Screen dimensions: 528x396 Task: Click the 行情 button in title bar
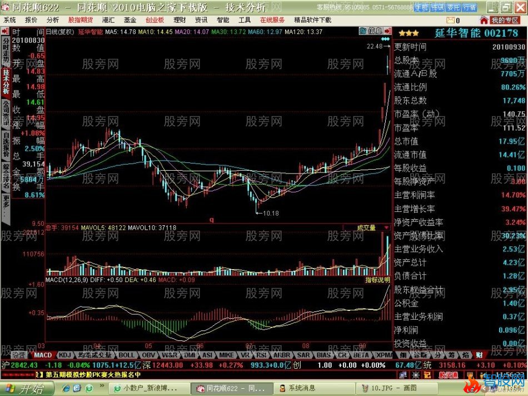pos(470,7)
